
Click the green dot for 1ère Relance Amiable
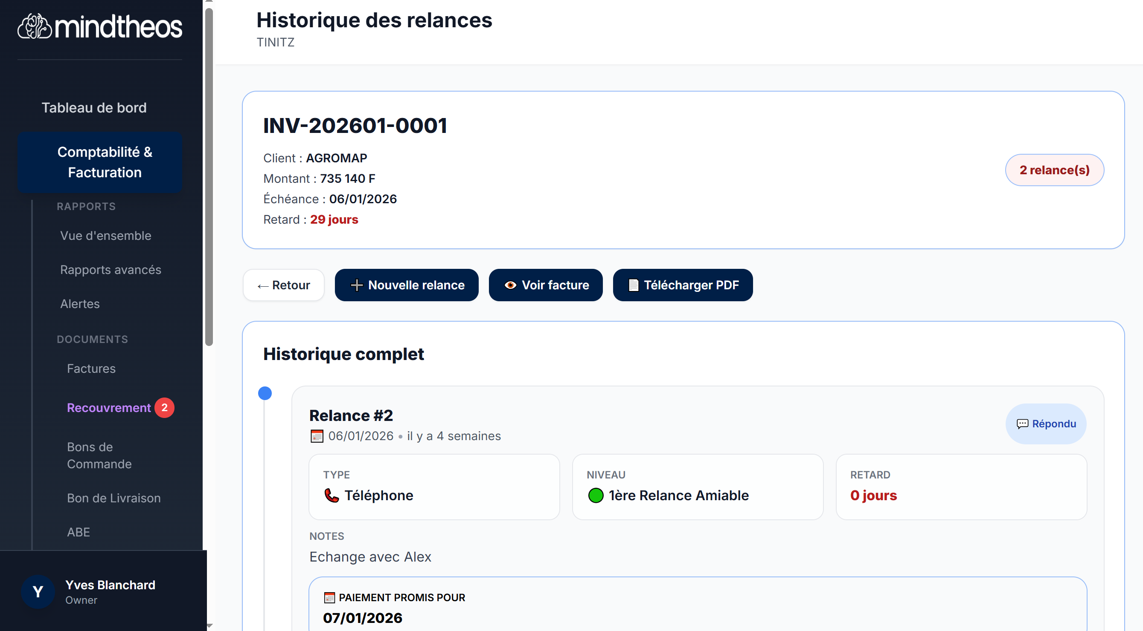[x=596, y=496]
